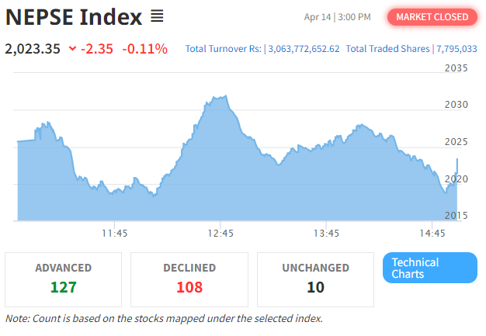Click the Market Closed badge

tap(432, 16)
